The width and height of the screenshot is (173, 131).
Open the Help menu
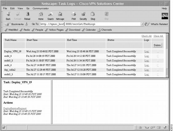coord(164,8)
